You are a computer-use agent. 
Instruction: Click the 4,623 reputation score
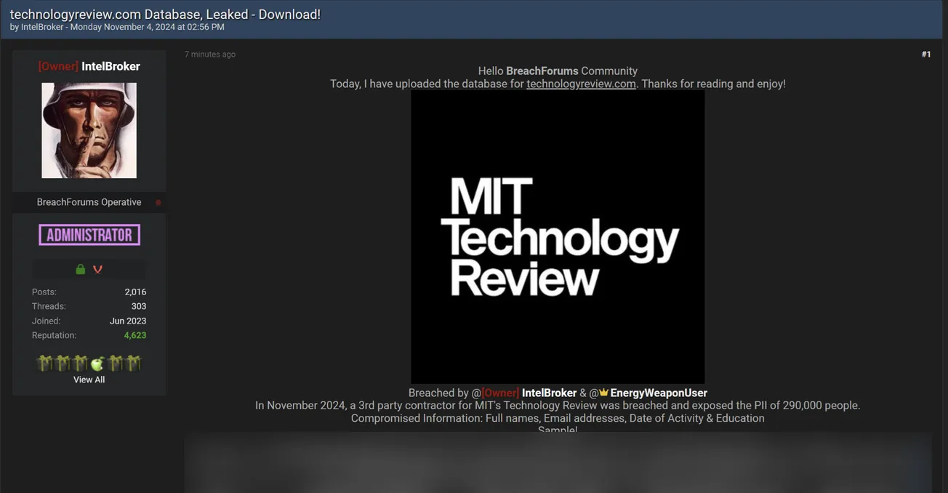(134, 335)
